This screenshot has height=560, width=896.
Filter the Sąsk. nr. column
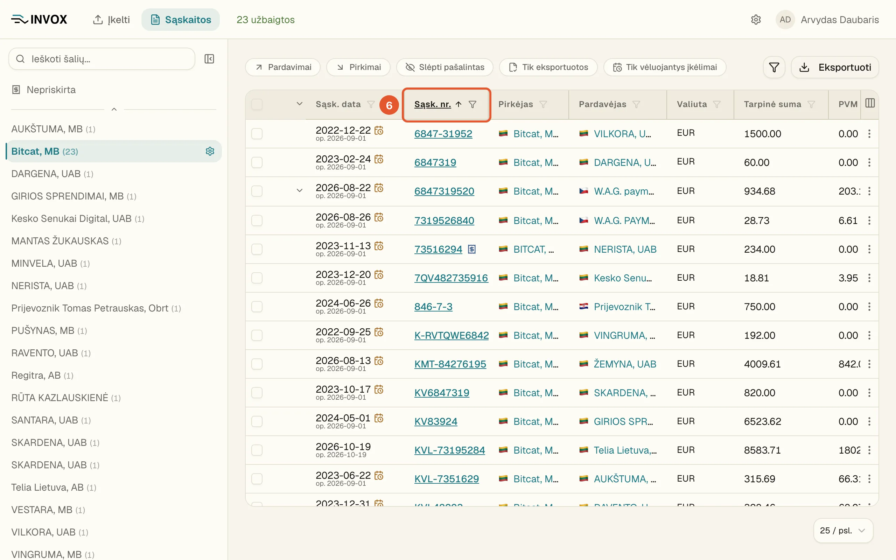tap(472, 104)
